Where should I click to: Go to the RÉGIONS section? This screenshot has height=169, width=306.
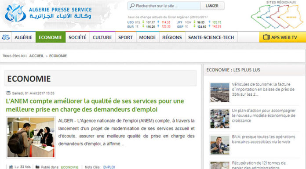[x=172, y=37]
